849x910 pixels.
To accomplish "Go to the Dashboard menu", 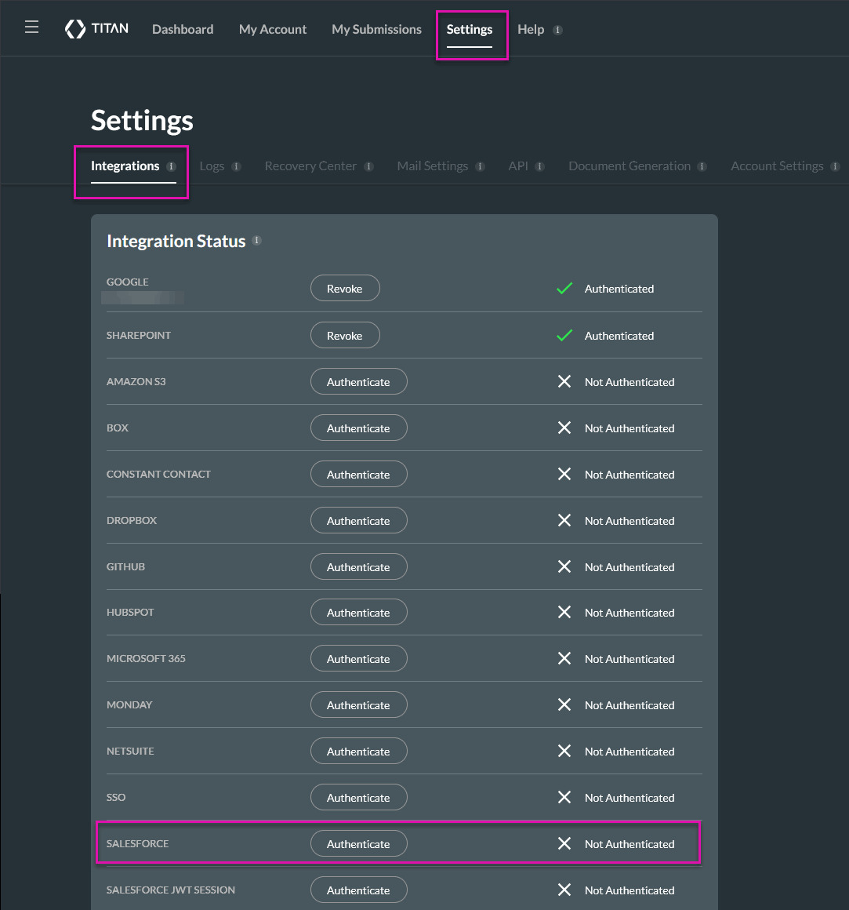I will (183, 29).
